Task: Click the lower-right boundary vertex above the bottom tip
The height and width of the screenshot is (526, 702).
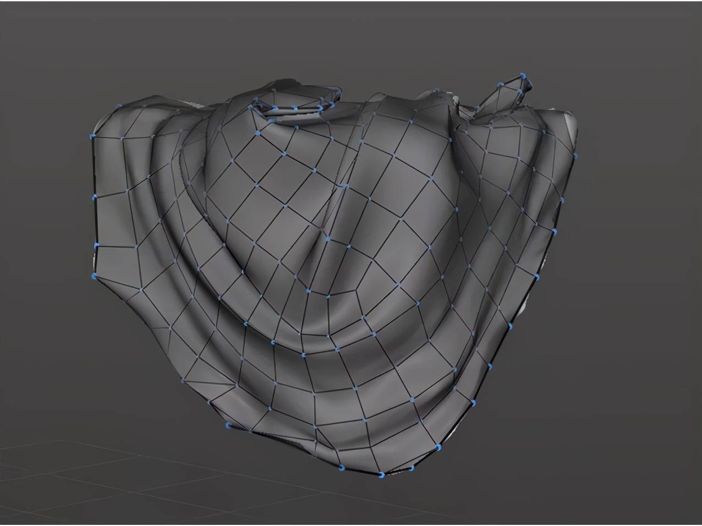Action: [438, 447]
